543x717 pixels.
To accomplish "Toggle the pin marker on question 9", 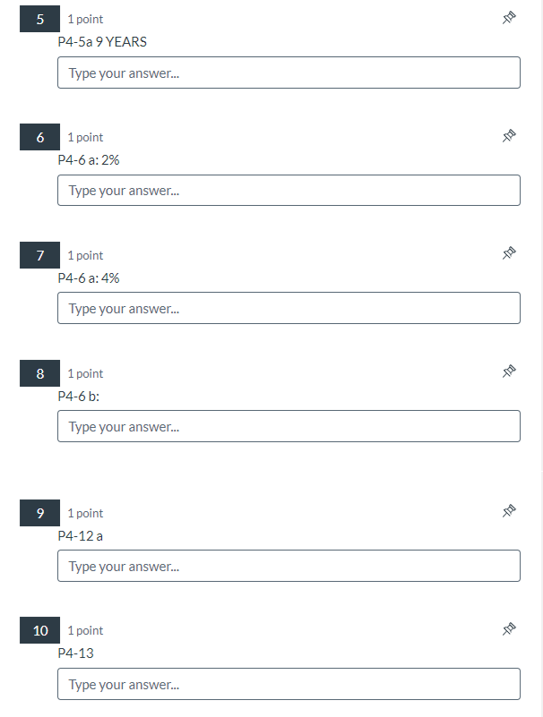I will [x=509, y=511].
